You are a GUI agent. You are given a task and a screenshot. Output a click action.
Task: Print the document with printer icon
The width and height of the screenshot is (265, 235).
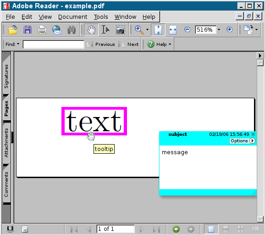point(42,30)
